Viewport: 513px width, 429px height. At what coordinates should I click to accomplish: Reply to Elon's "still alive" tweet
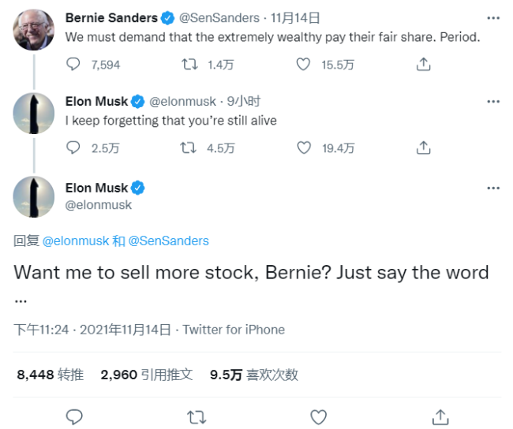73,147
